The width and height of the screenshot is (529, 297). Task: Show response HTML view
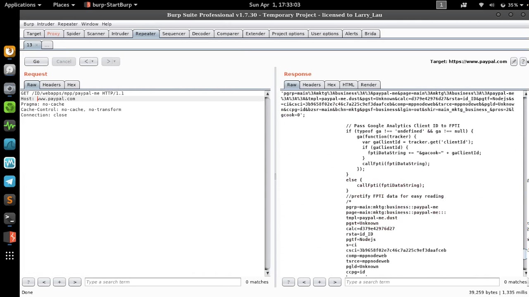[x=348, y=85]
